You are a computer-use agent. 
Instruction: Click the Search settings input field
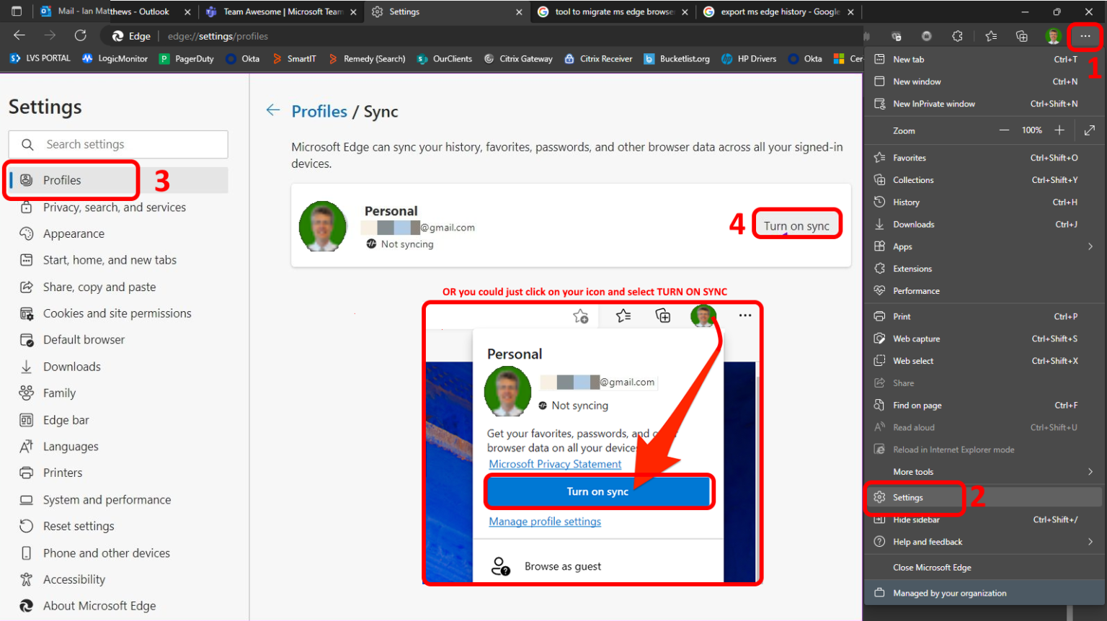click(117, 144)
